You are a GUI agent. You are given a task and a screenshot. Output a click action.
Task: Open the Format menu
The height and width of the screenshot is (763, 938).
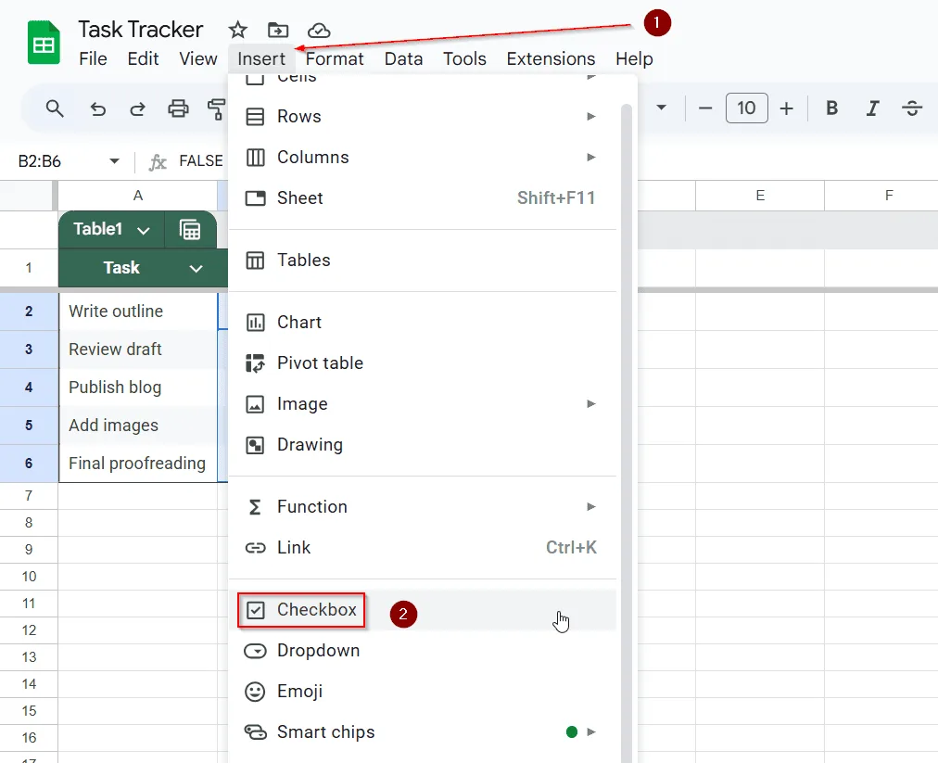pos(335,58)
